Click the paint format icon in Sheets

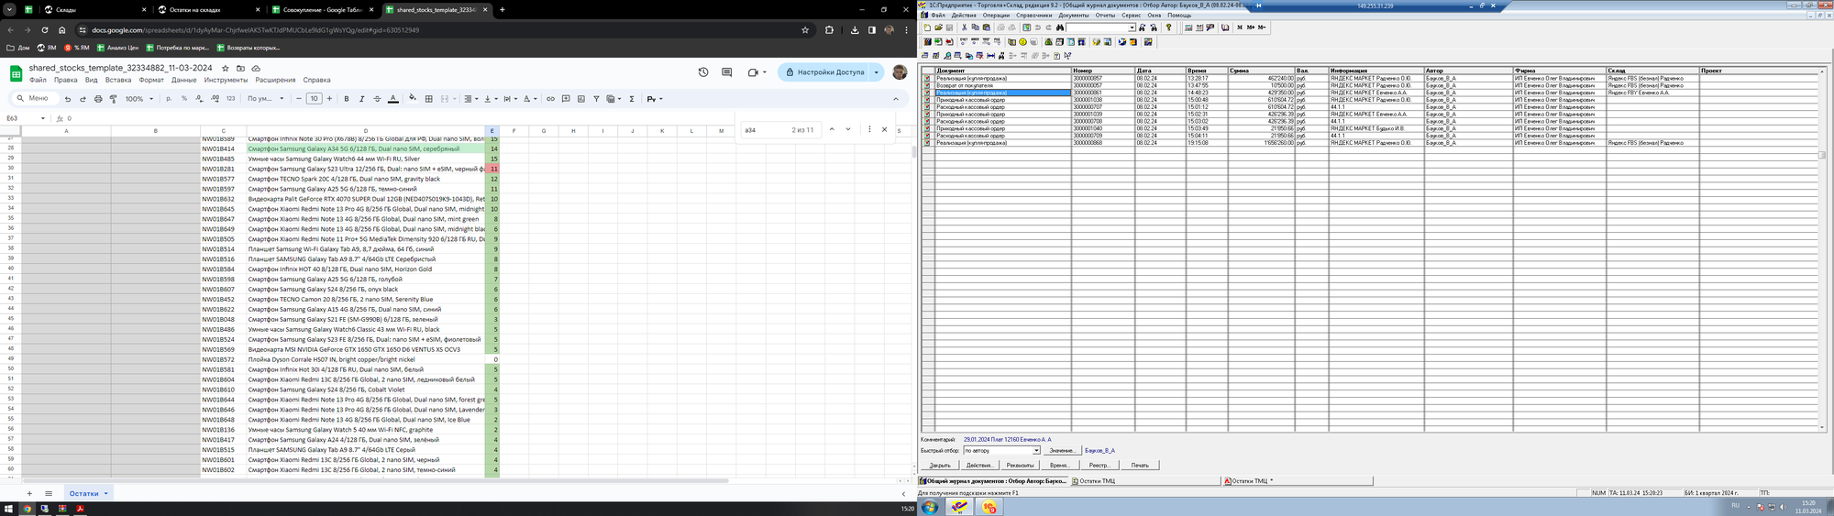point(113,99)
